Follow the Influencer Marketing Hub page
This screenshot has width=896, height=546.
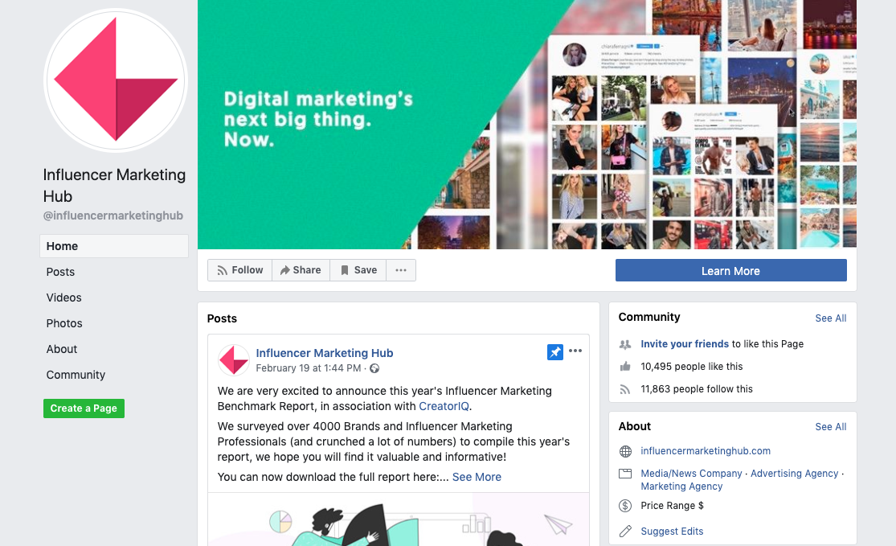pyautogui.click(x=240, y=270)
